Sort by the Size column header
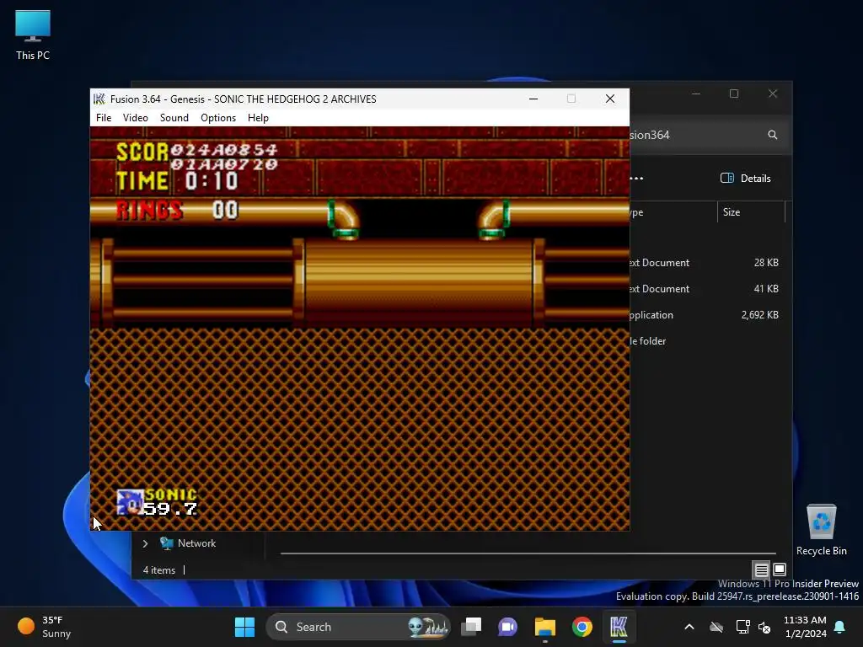Viewport: 863px width, 647px height. 751,212
